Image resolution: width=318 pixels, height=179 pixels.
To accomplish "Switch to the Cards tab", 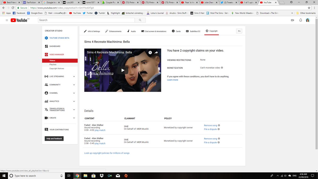I will (x=176, y=31).
